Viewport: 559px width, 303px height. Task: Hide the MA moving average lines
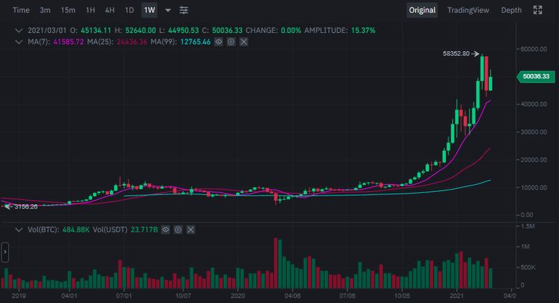[219, 43]
